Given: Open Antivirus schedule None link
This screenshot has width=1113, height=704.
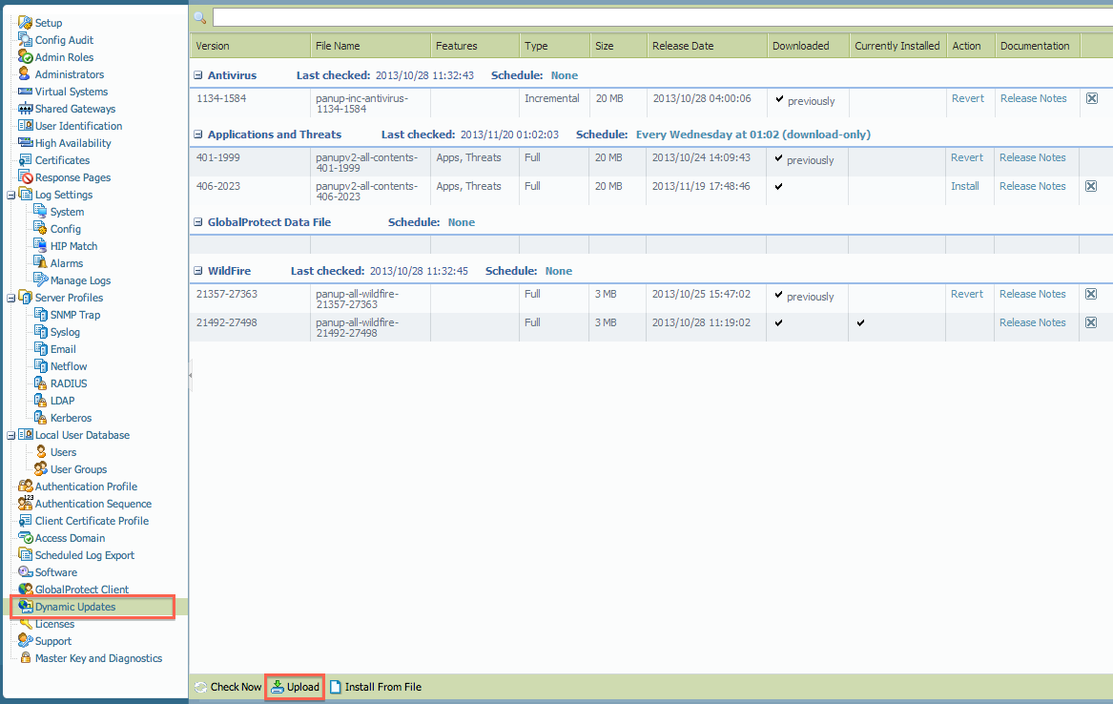Looking at the screenshot, I should [x=565, y=75].
